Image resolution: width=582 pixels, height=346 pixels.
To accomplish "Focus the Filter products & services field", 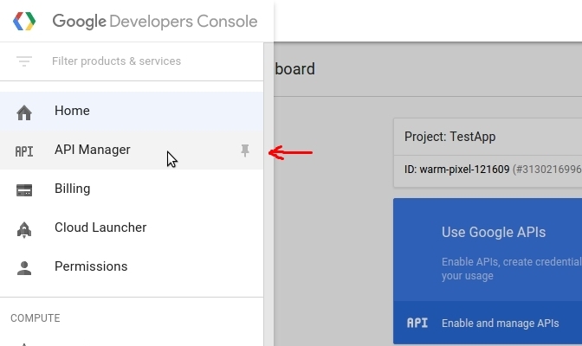I will [117, 61].
